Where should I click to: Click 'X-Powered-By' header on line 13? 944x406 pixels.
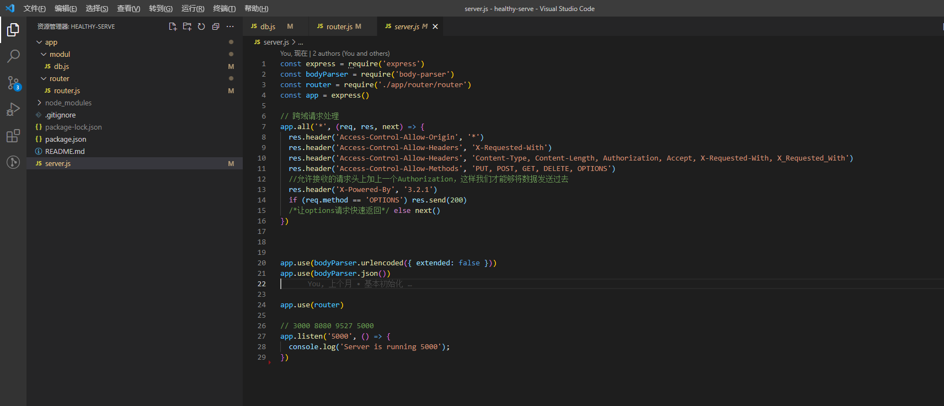[365, 190]
